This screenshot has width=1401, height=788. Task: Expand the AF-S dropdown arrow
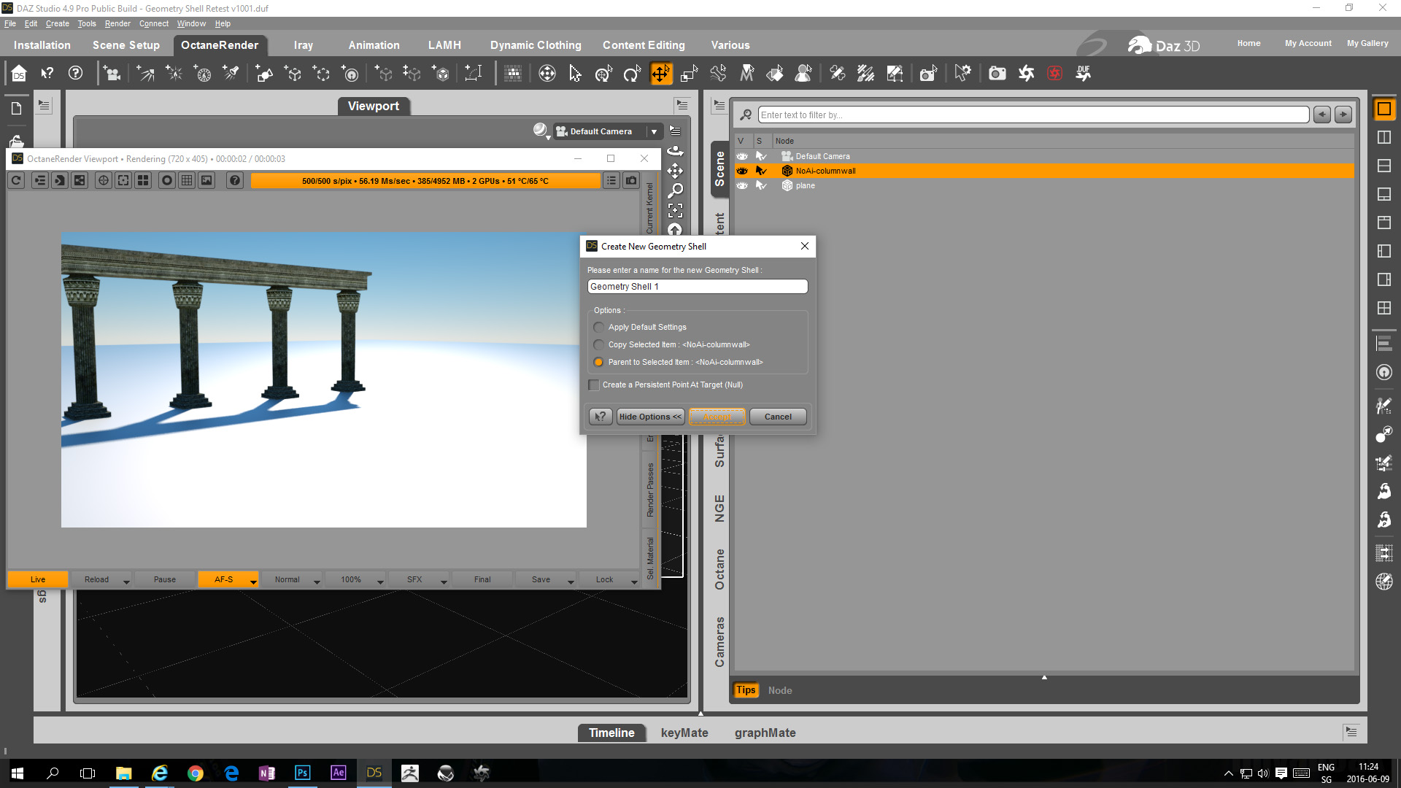pyautogui.click(x=253, y=581)
